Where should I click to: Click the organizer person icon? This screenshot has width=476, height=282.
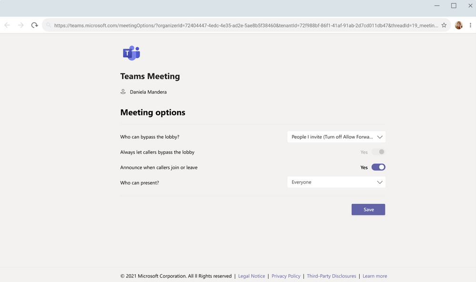click(x=123, y=92)
